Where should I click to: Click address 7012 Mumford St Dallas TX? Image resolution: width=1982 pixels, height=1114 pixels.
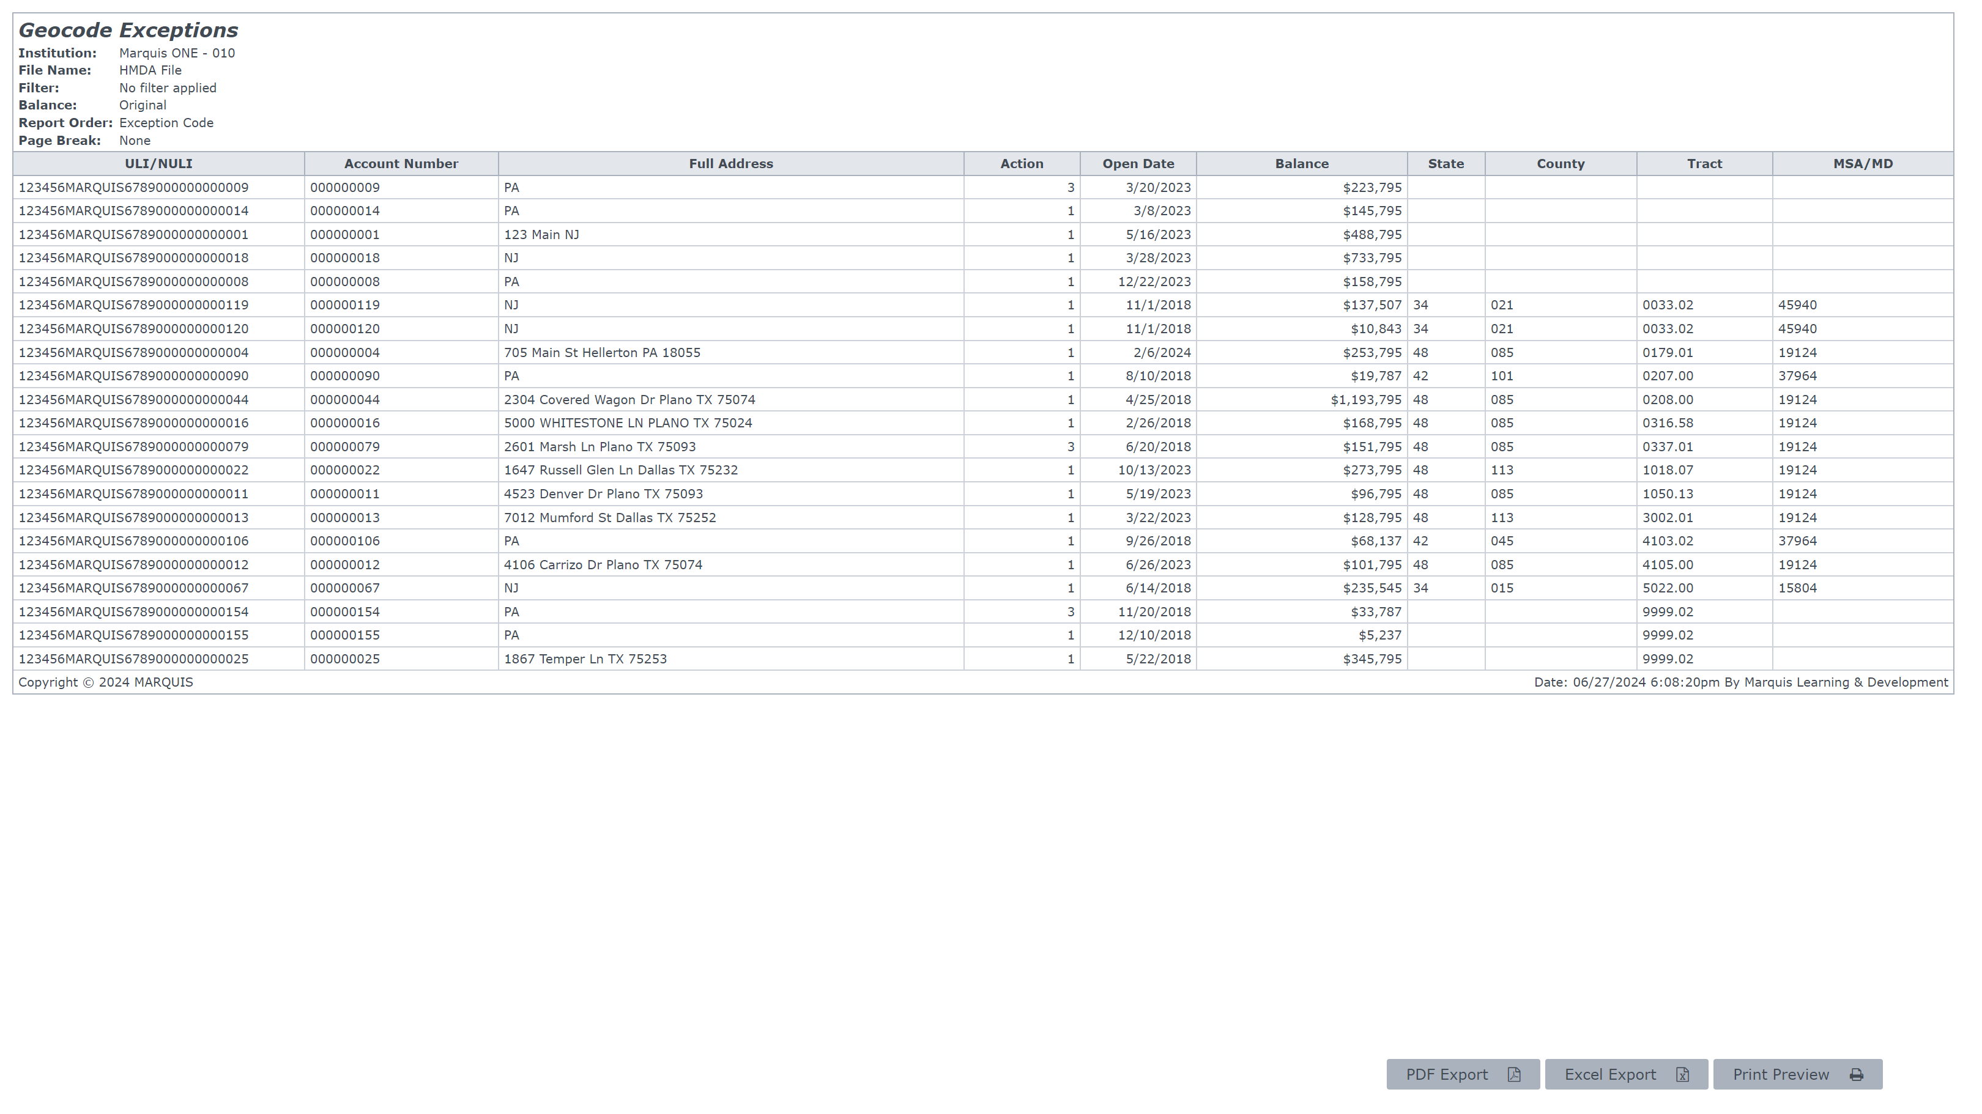[x=609, y=517]
